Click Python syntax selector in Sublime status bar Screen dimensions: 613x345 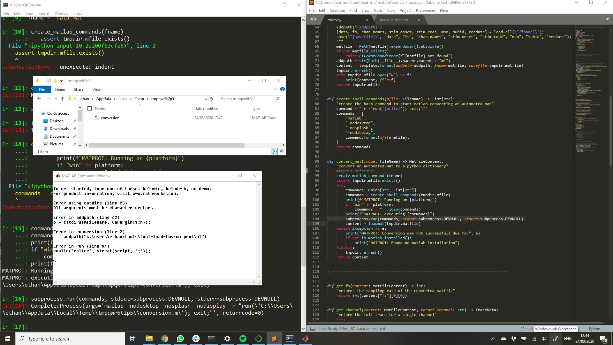click(594, 329)
